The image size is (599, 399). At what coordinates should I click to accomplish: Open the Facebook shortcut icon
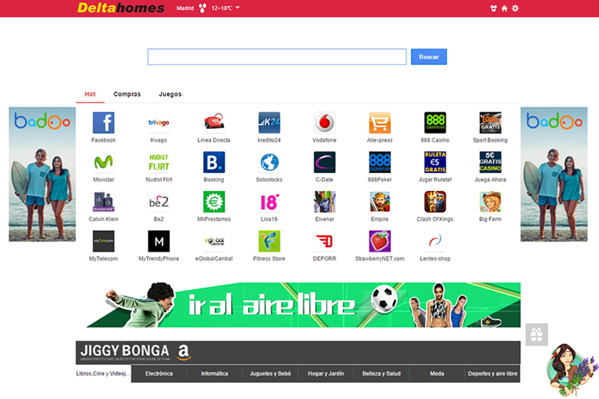[x=103, y=123]
